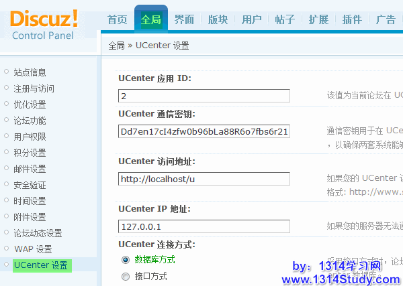
Task: Open the 版块 tab
Action: point(218,20)
